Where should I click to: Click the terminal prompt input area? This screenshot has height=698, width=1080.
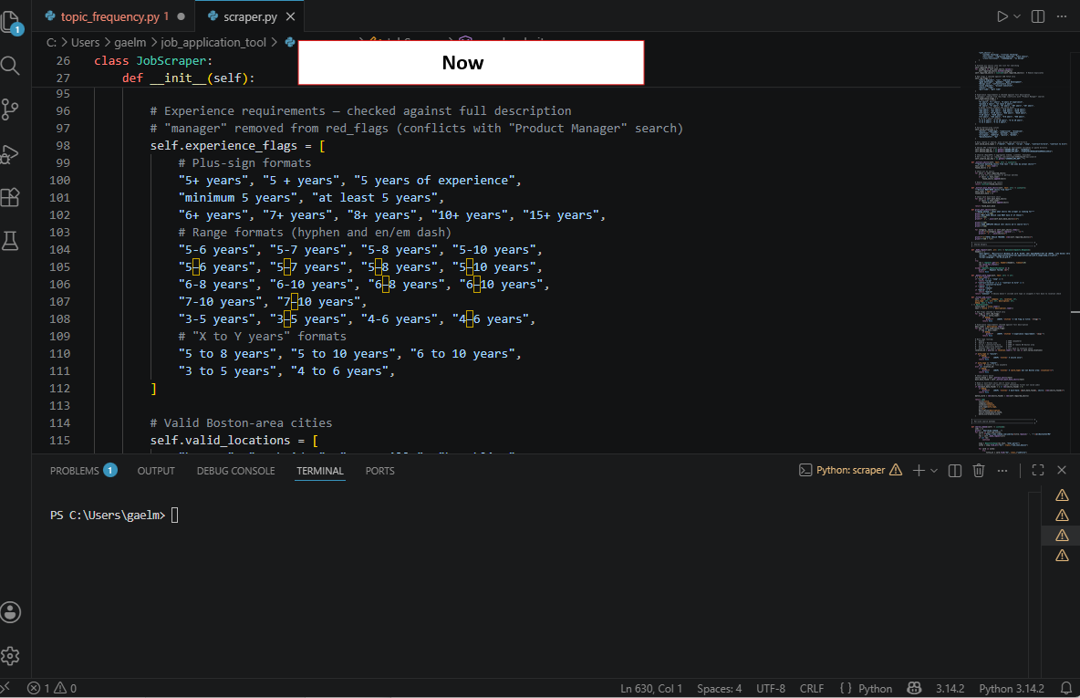(175, 515)
